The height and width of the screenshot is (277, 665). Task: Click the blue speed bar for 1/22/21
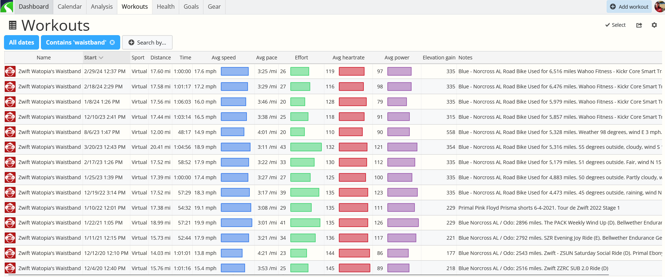[236, 223]
